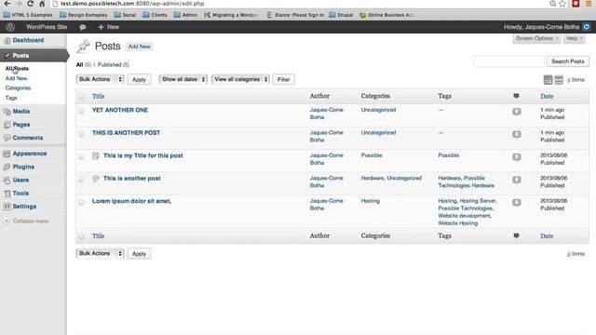Check the YET ANOTHER ONE post checkbox

point(81,111)
